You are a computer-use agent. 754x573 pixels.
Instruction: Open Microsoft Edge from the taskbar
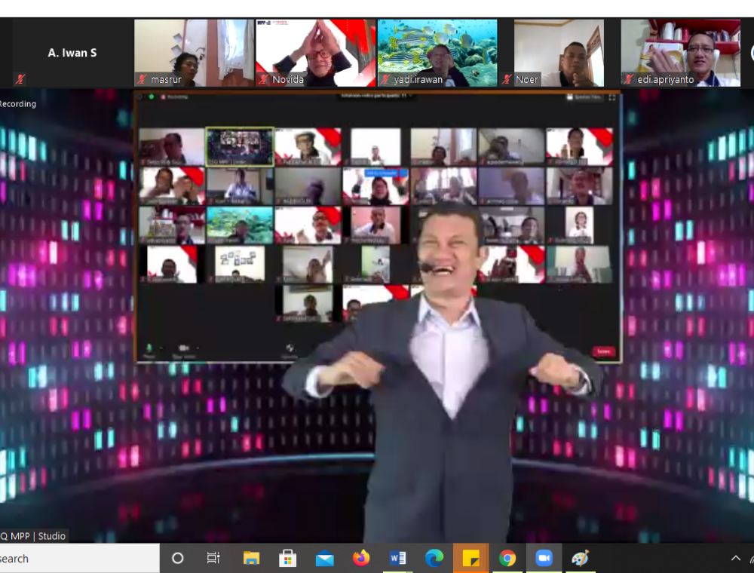[x=434, y=559]
